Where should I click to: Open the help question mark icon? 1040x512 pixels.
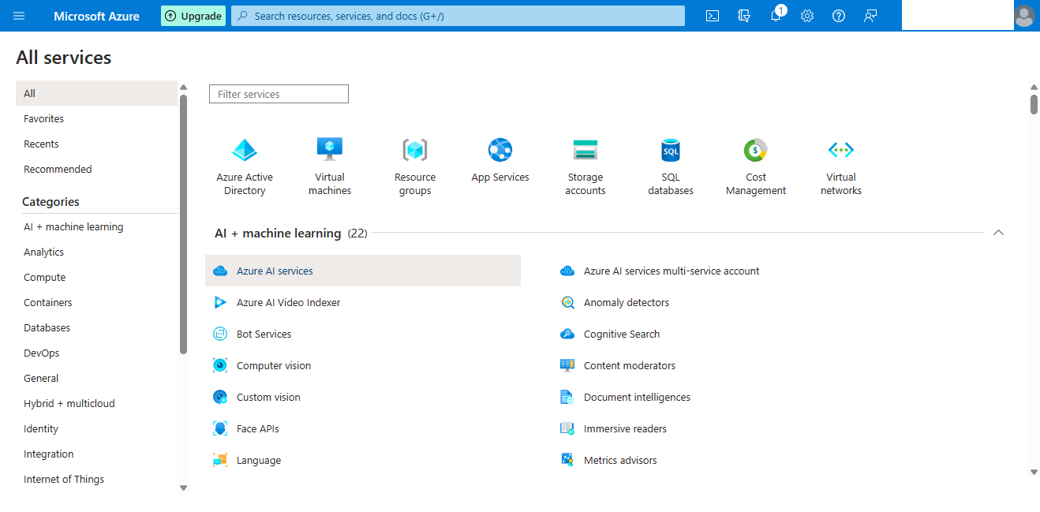point(839,16)
